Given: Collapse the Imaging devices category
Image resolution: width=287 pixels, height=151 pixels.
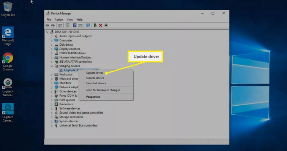Looking at the screenshot, I should pos(52,66).
